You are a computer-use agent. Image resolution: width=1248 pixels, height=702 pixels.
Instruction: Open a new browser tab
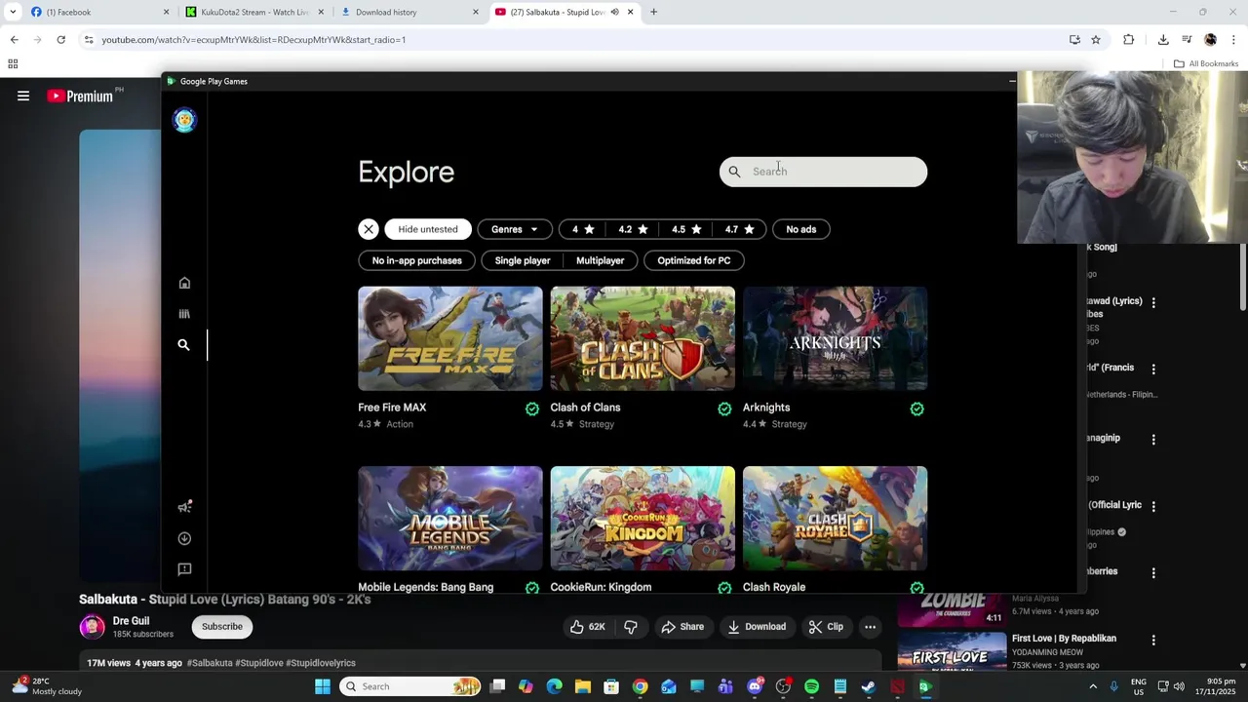[653, 12]
